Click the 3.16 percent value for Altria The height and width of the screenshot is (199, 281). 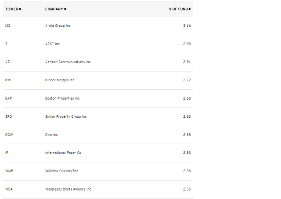187,25
